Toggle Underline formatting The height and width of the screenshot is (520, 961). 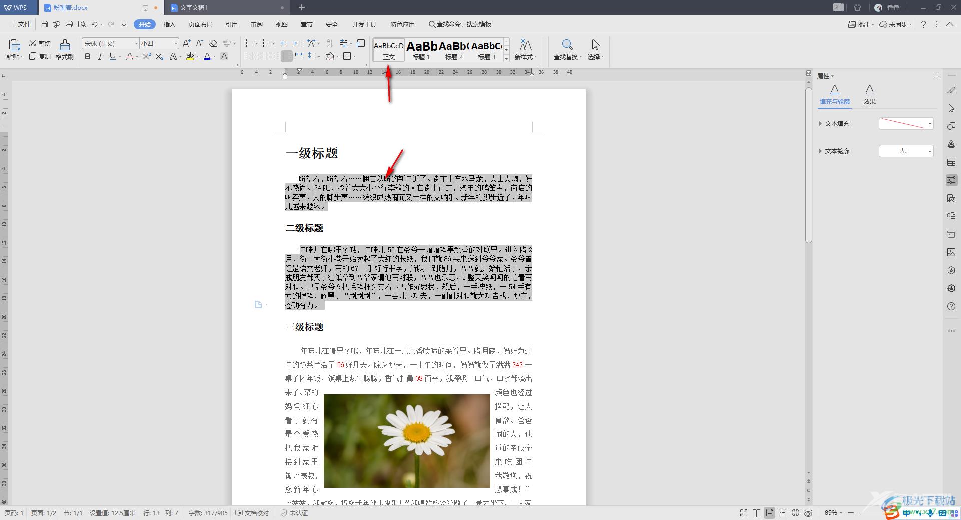point(112,56)
